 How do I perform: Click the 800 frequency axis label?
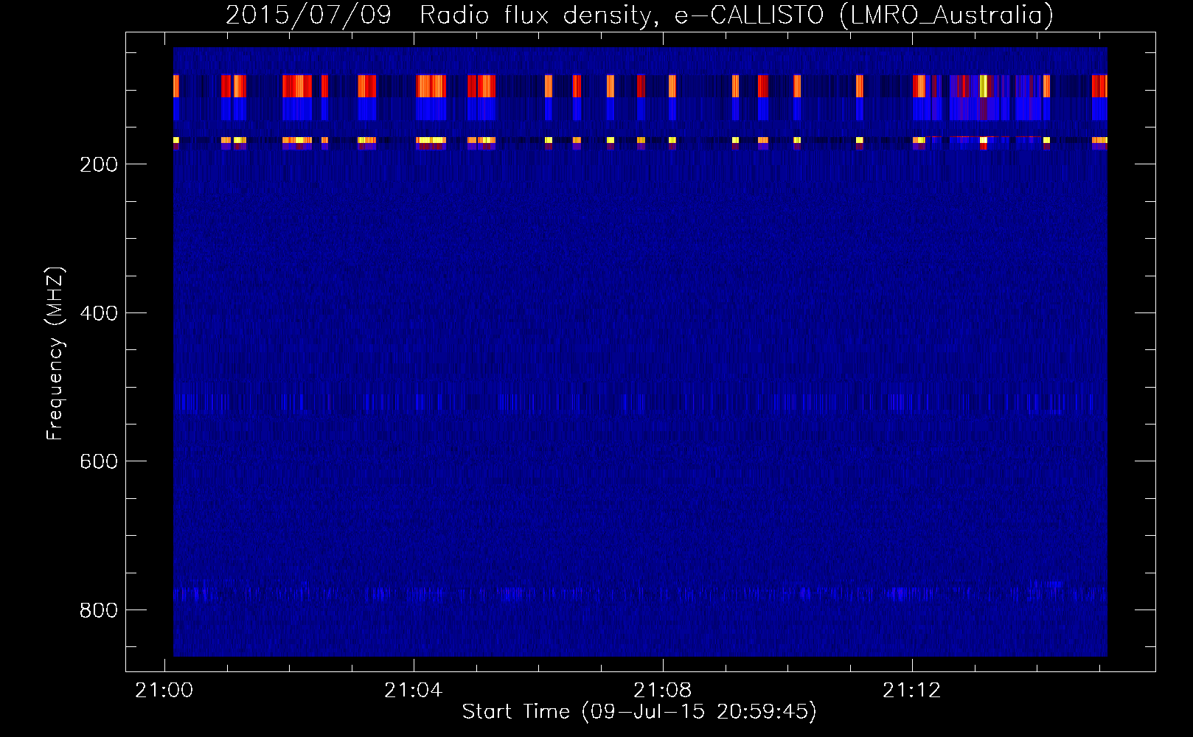pyautogui.click(x=99, y=610)
